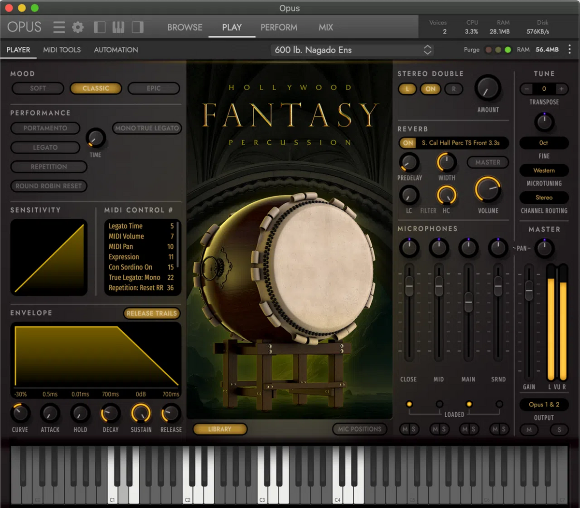The width and height of the screenshot is (580, 508).
Task: Click the Curve knob in the Envelope section
Action: tap(20, 414)
